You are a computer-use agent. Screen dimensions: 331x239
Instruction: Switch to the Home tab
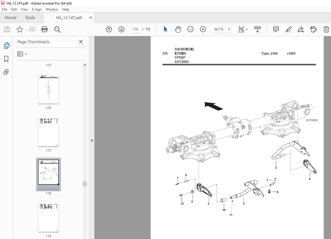pos(11,17)
